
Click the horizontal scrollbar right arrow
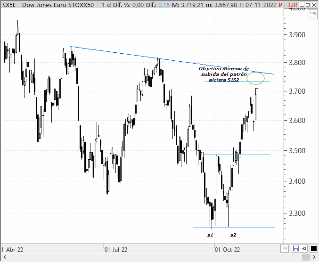pyautogui.click(x=314, y=257)
